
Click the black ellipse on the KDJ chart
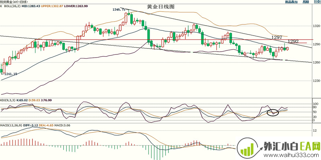tap(273, 112)
